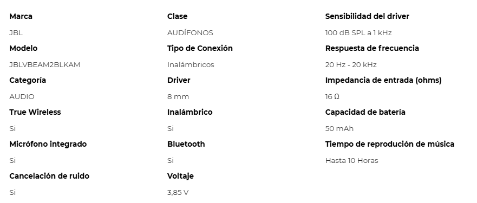Click the 8 mm driver value
The width and height of the screenshot is (477, 203).
(178, 97)
